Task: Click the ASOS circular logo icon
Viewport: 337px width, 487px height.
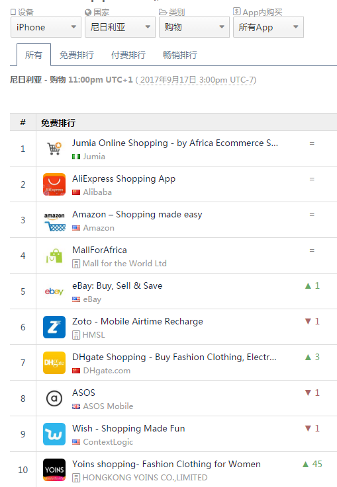Action: [x=54, y=398]
